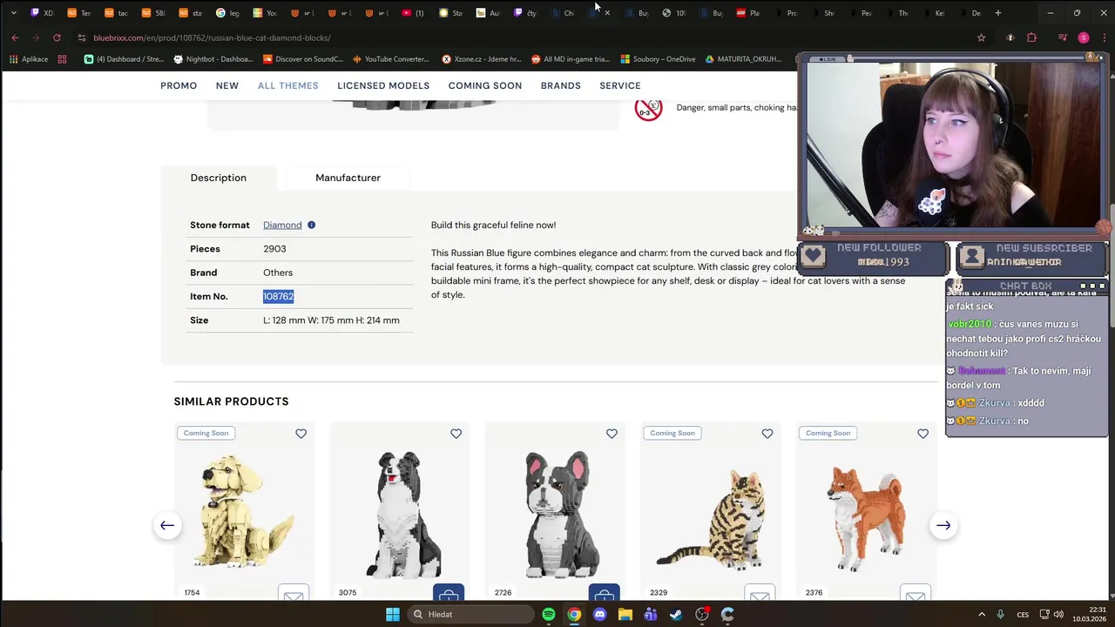Image resolution: width=1115 pixels, height=627 pixels.
Task: Open the browser extensions puzzle icon
Action: point(1031,37)
